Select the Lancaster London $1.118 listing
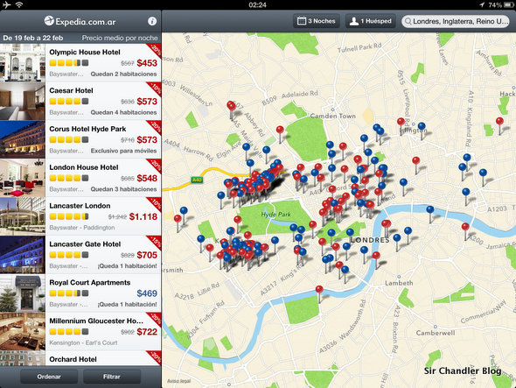Screen dimensions: 516x388 click(80, 216)
